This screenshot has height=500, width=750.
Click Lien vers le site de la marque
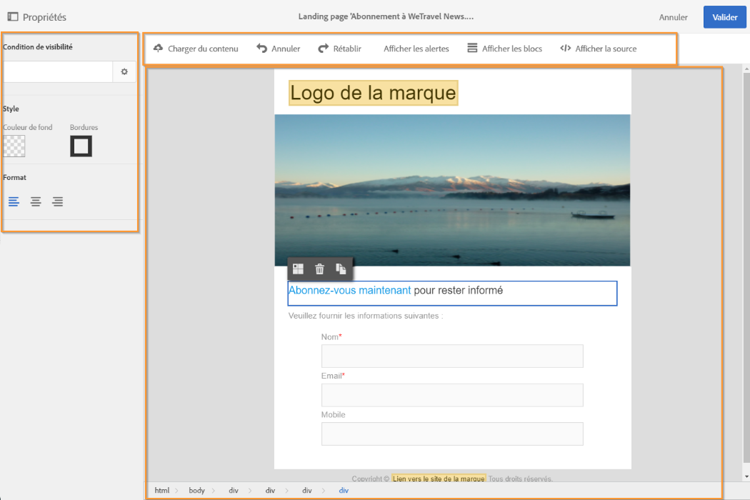pyautogui.click(x=439, y=479)
